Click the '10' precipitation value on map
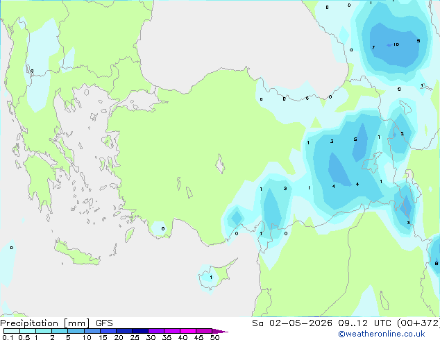Screen dimensions: 440x340 click(396, 44)
